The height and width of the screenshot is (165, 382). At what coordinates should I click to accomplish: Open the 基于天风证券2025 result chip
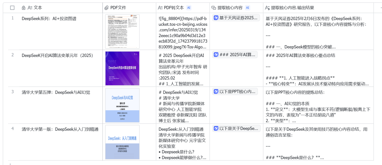pos(236,18)
